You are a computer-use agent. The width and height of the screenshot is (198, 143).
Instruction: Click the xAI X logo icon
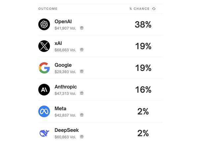[44, 46]
